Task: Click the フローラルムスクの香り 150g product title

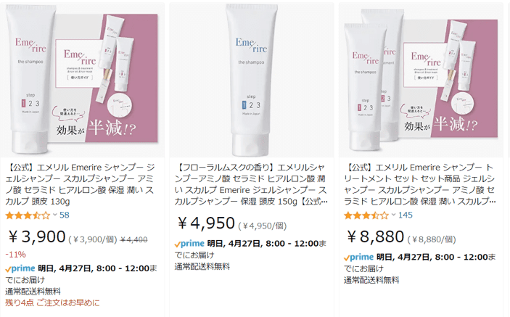Action: tap(250, 184)
